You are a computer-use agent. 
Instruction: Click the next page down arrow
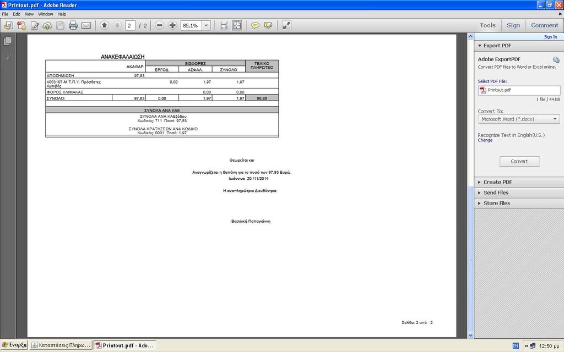(117, 25)
